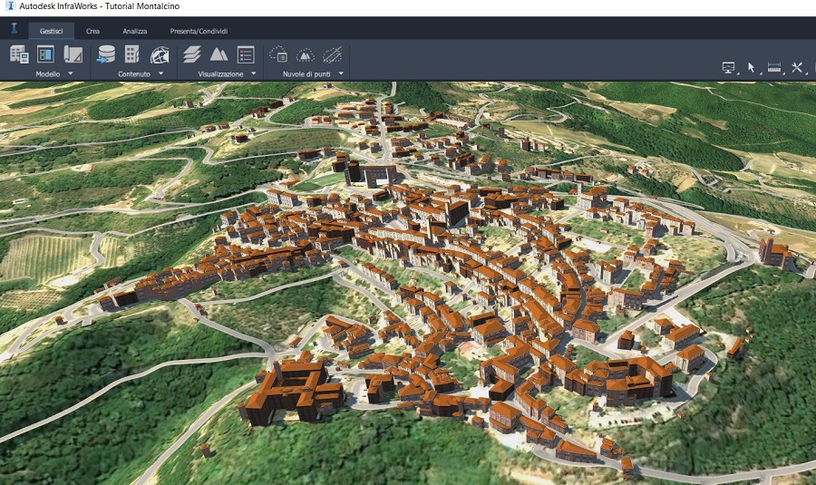
Task: Expand the Visualizzazione group dropdown
Action: coord(254,74)
